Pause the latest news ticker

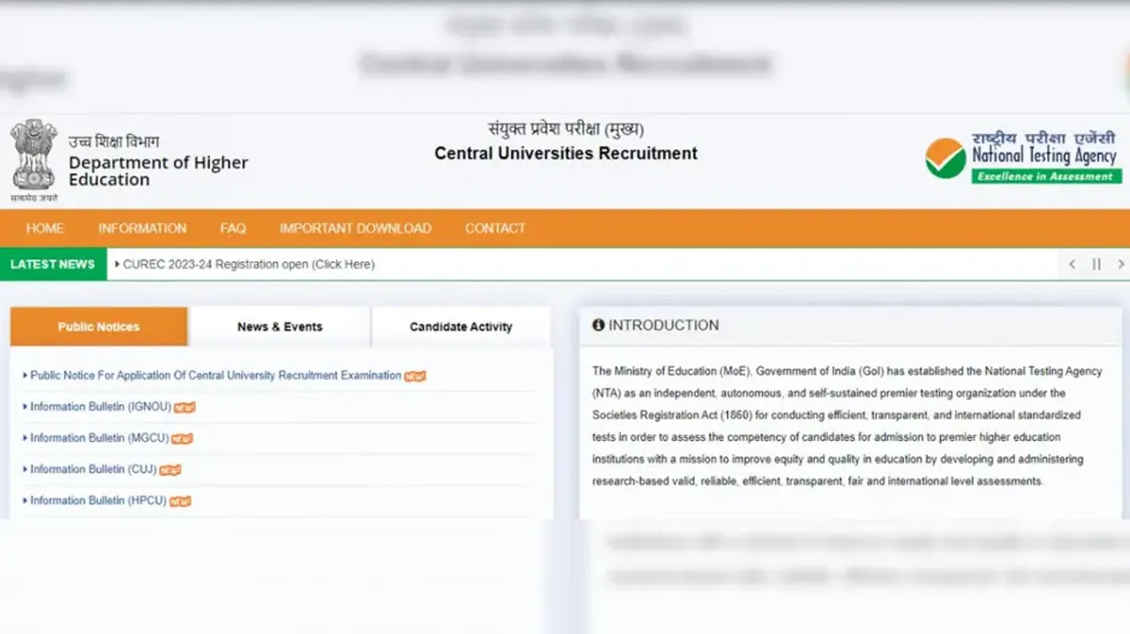pyautogui.click(x=1096, y=264)
